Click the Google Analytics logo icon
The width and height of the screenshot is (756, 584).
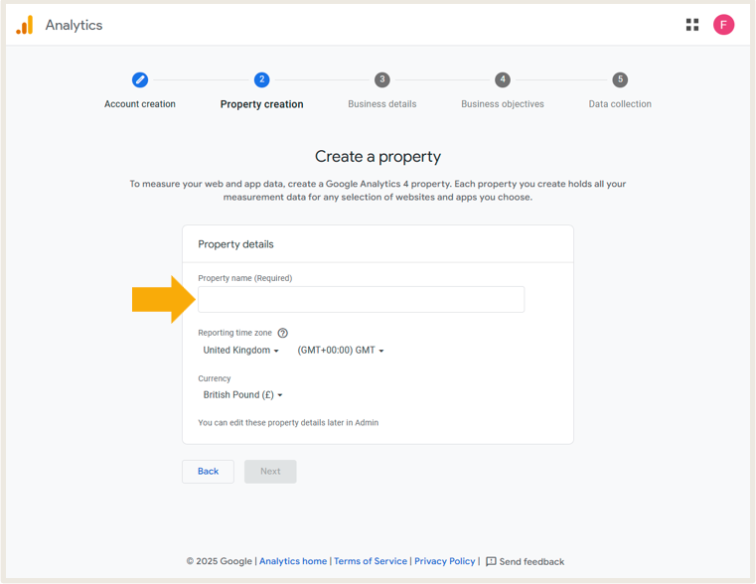click(25, 25)
